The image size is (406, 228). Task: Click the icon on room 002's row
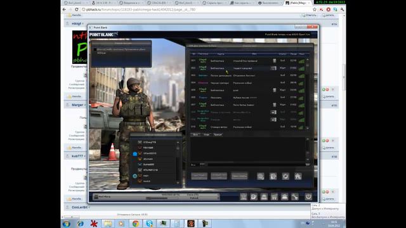click(x=273, y=68)
